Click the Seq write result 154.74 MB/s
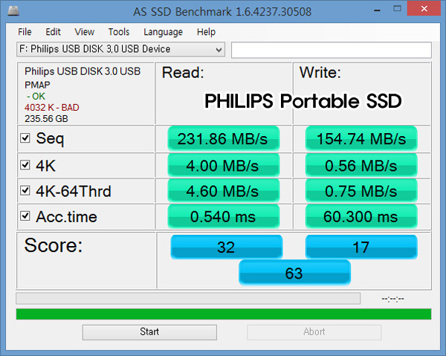Screen dimensions: 446x356 coord(361,139)
